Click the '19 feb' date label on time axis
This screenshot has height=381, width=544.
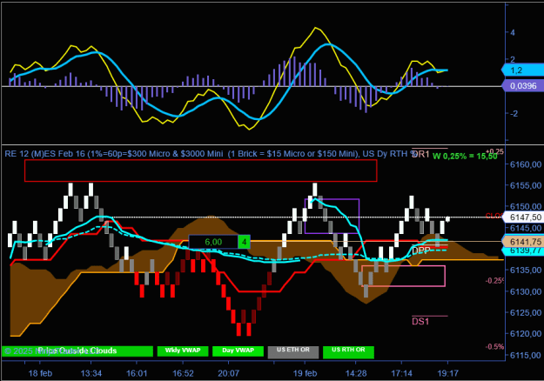(x=305, y=373)
